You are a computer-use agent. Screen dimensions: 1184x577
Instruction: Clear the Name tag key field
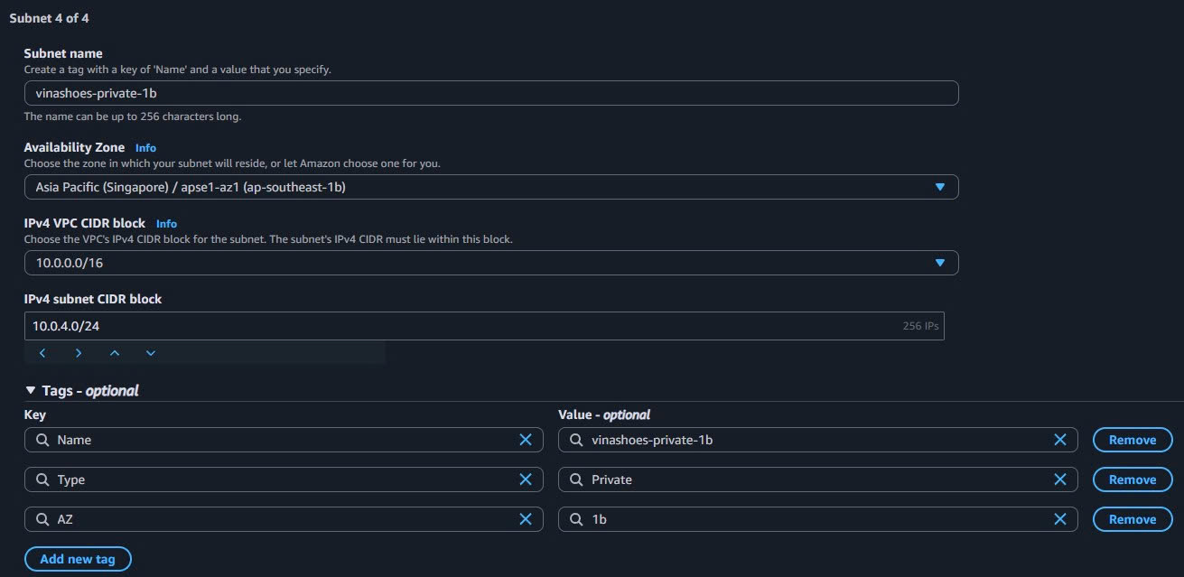(x=526, y=440)
